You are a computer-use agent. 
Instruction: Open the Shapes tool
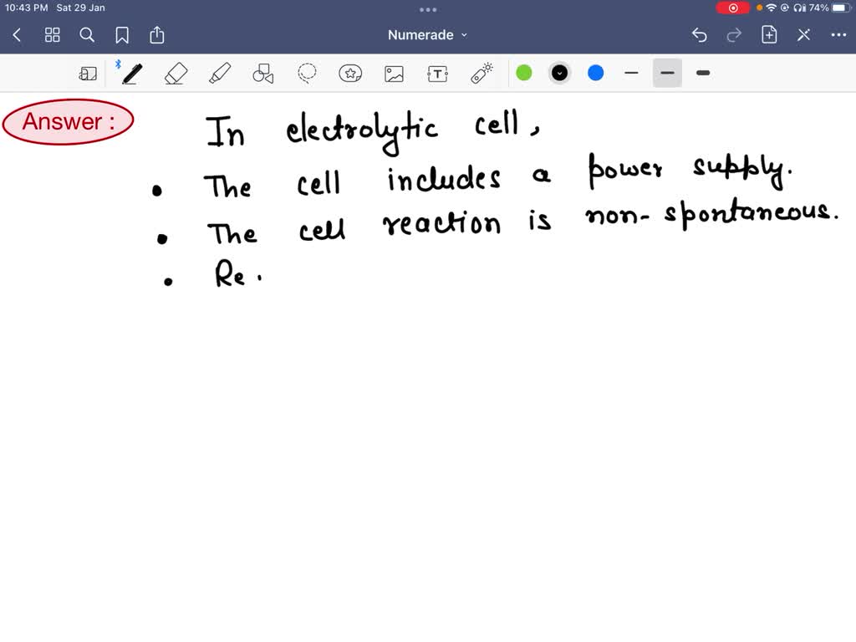click(262, 73)
